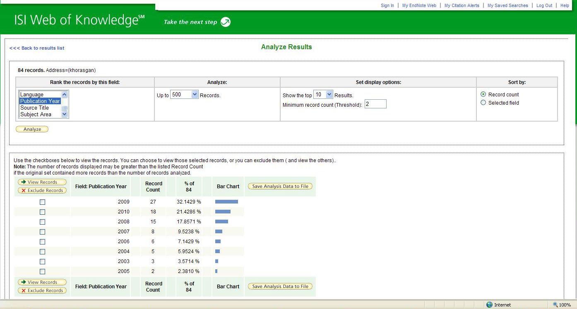The width and height of the screenshot is (577, 309).
Task: Open the 'Show the top 10' dropdown
Action: pos(323,95)
